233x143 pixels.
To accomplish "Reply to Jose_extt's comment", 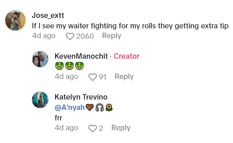I will pos(112,36).
